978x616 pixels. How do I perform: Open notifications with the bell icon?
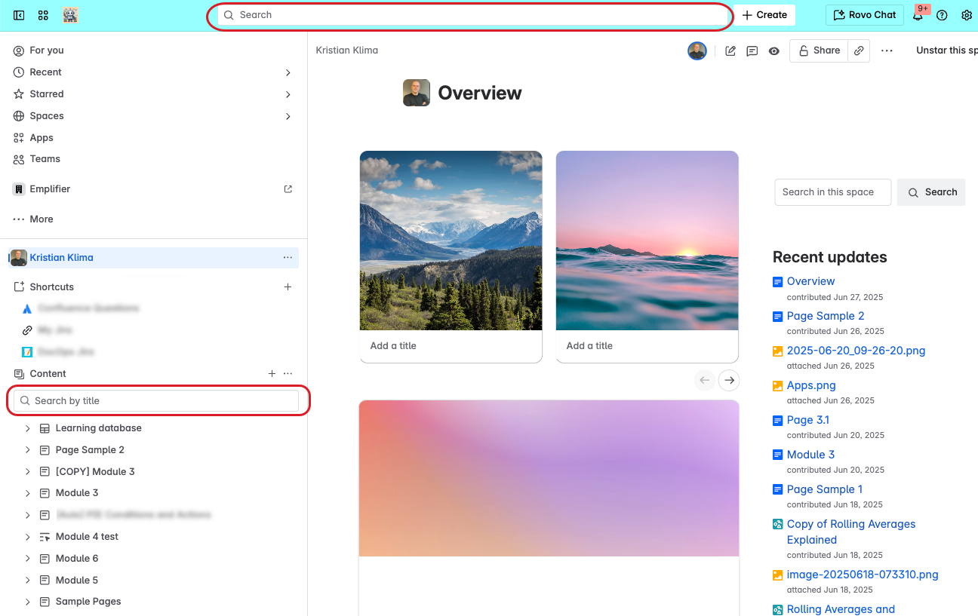coord(918,15)
